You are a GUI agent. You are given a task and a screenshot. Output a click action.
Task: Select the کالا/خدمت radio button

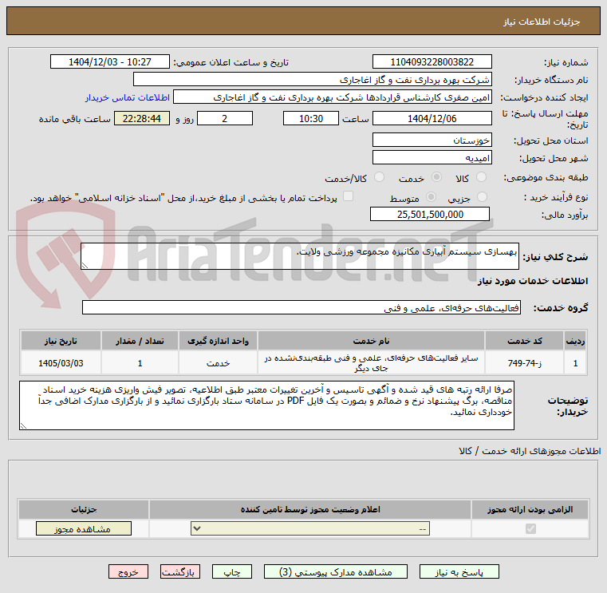(379, 177)
